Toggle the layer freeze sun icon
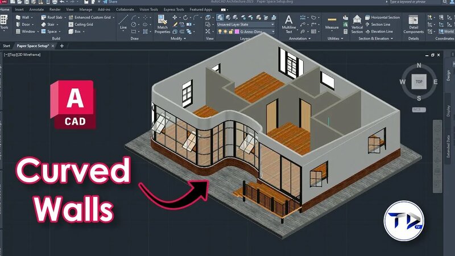Screen dimensions: 455x256 click(225, 31)
